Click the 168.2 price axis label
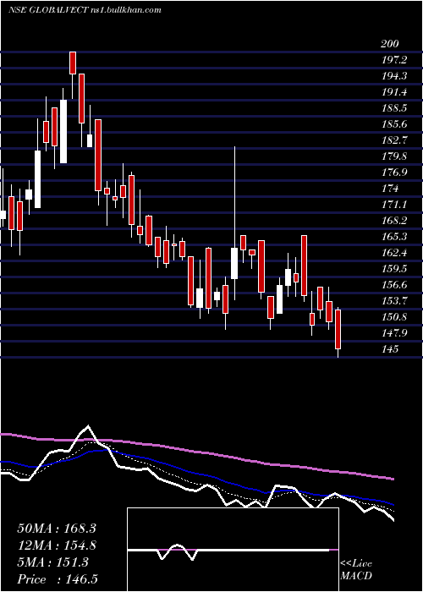This screenshot has width=423, height=592. [x=393, y=221]
